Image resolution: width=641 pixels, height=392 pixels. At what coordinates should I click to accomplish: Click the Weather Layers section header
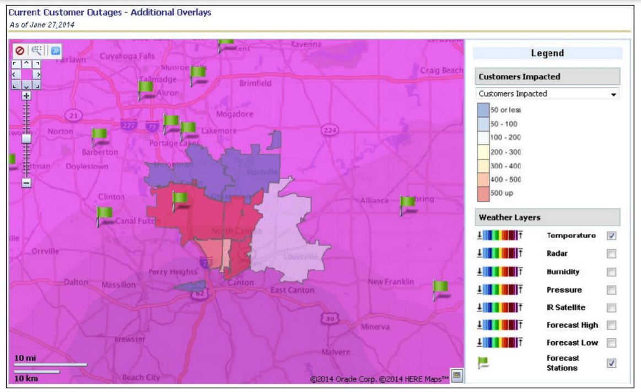[518, 217]
